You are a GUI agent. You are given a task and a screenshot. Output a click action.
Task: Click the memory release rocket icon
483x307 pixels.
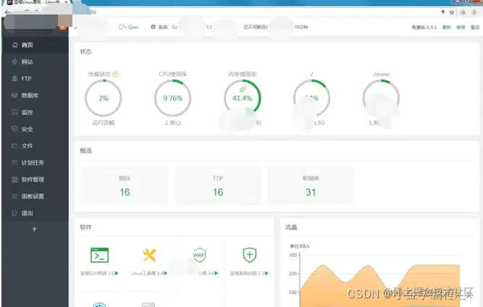(243, 89)
